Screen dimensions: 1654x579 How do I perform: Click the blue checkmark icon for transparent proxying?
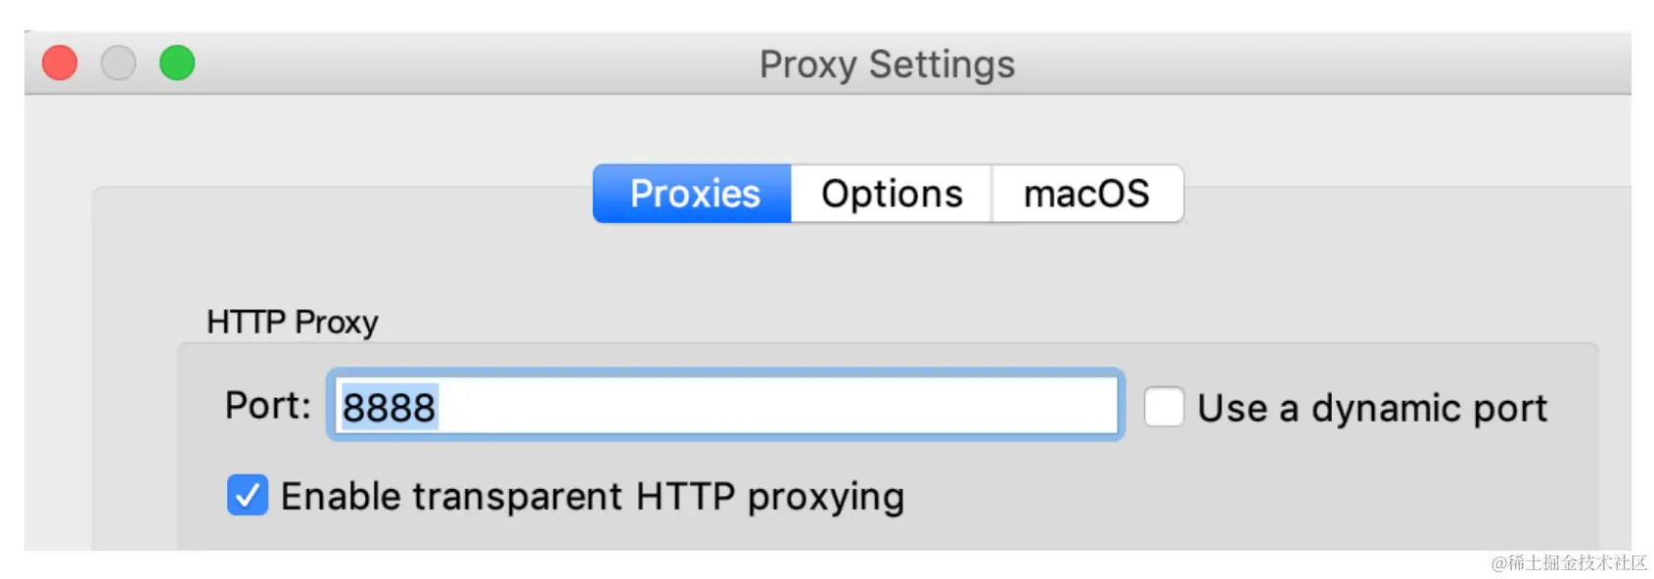(x=248, y=496)
